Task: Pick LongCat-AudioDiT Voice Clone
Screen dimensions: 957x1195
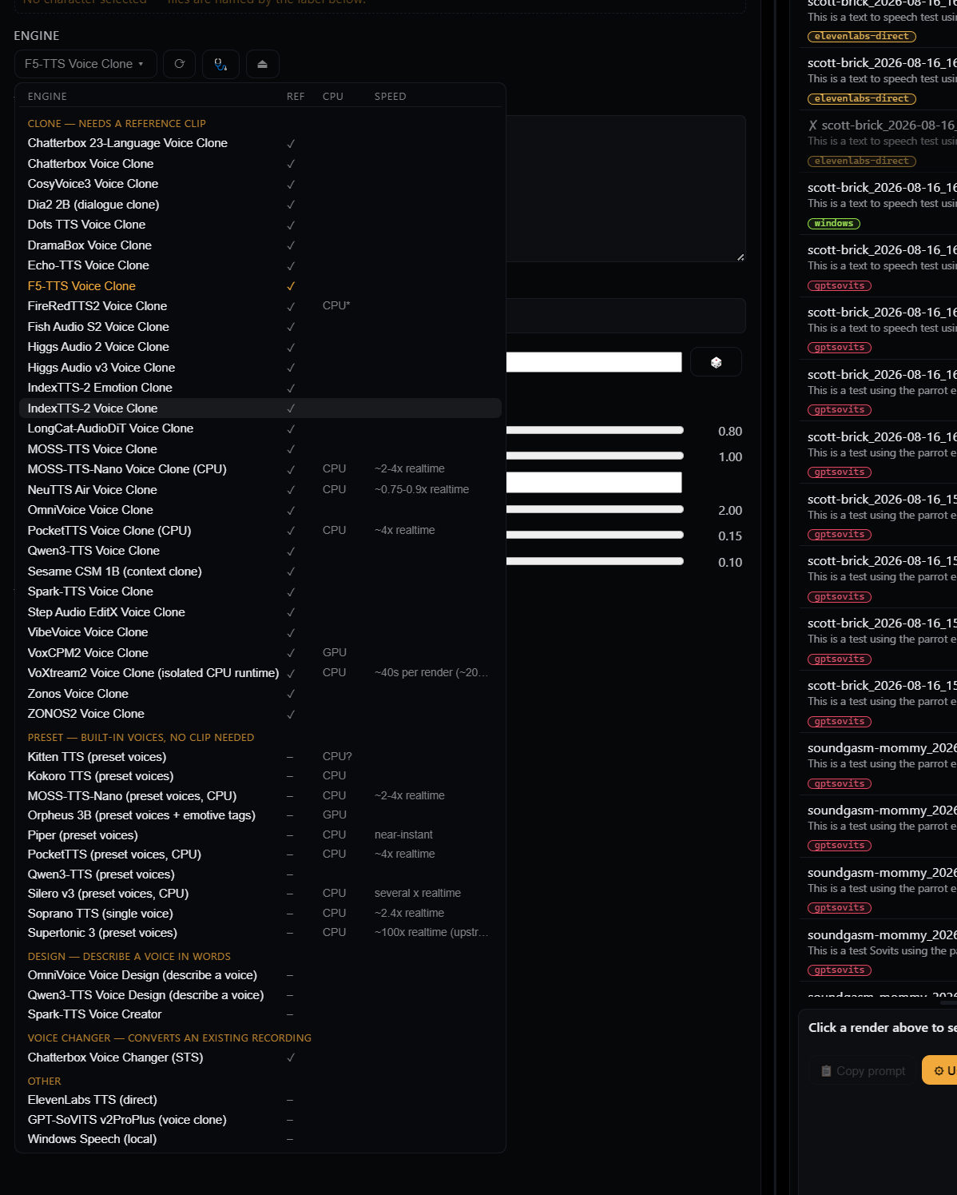Action: pos(260,428)
